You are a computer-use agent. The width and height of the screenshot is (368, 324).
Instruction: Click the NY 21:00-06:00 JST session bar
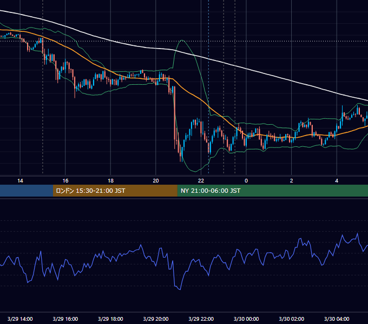pos(272,191)
